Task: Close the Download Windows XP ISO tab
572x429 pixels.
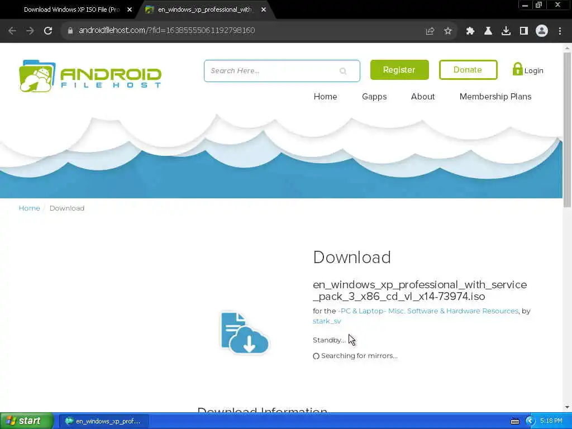Action: point(130,10)
